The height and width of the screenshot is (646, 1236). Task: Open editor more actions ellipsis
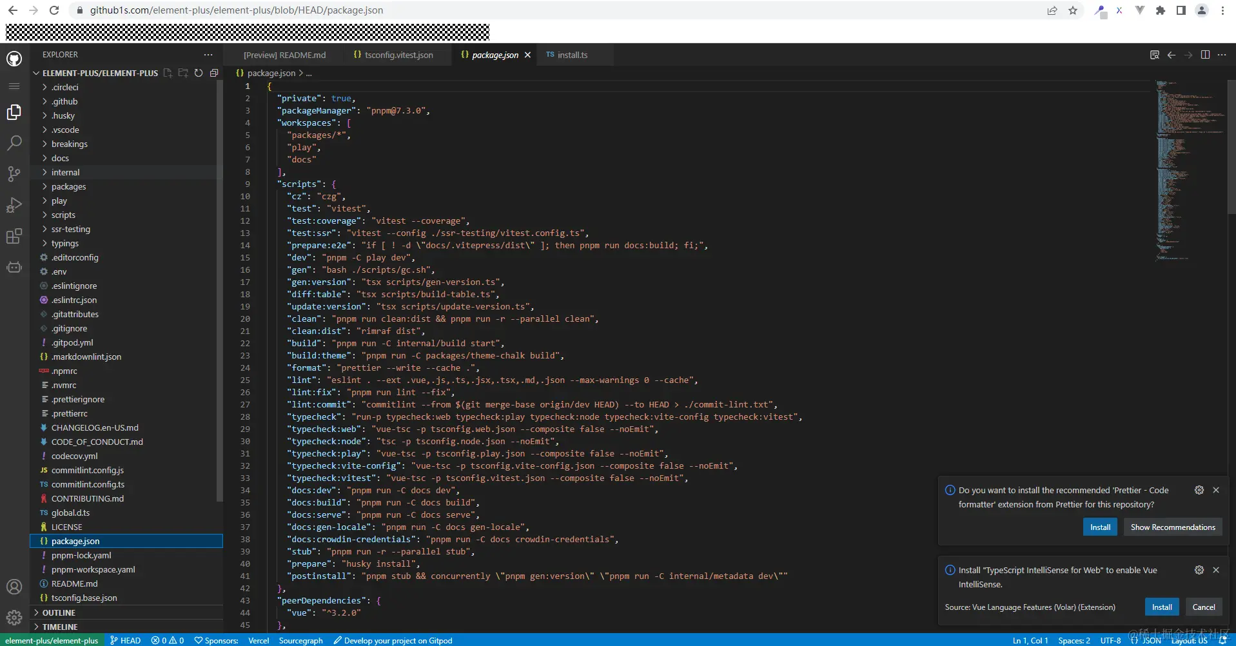[1222, 55]
